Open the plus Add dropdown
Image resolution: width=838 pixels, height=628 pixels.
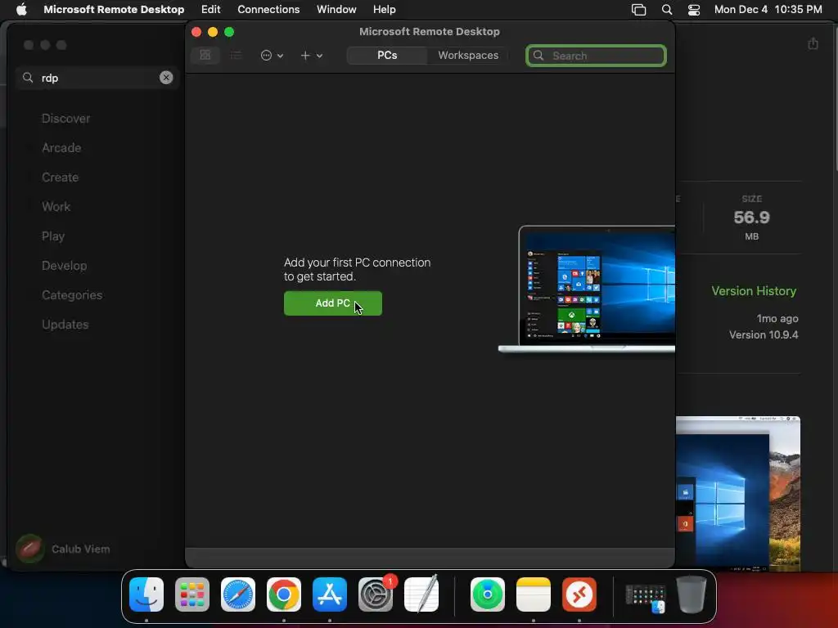tap(312, 55)
